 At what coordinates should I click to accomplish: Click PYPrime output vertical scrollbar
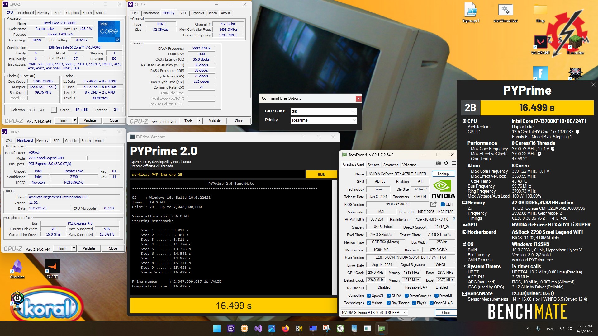[335, 237]
